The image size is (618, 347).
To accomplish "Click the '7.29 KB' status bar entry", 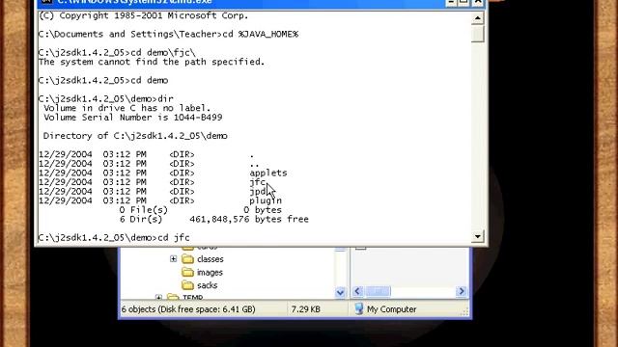I will click(305, 309).
